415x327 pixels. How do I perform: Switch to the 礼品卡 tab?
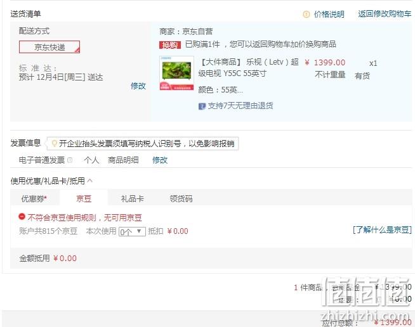133,198
